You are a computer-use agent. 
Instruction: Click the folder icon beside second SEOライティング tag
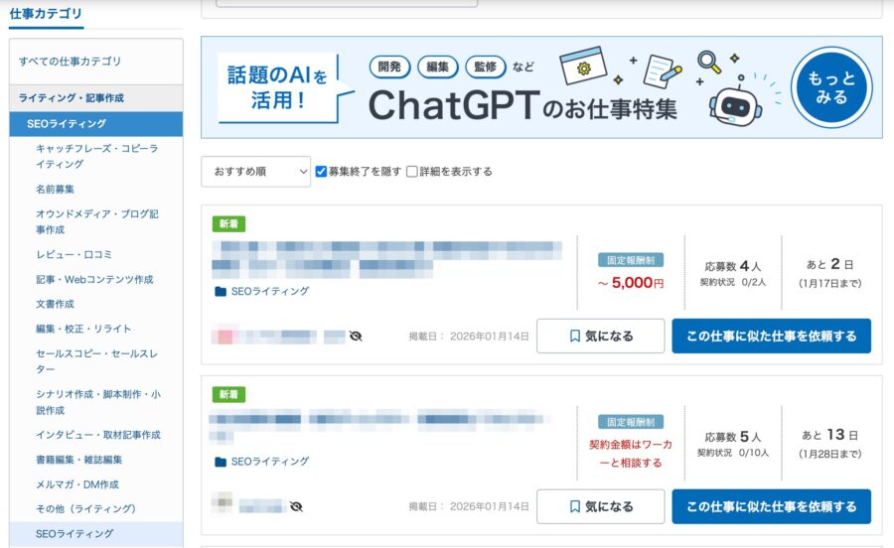pos(221,462)
